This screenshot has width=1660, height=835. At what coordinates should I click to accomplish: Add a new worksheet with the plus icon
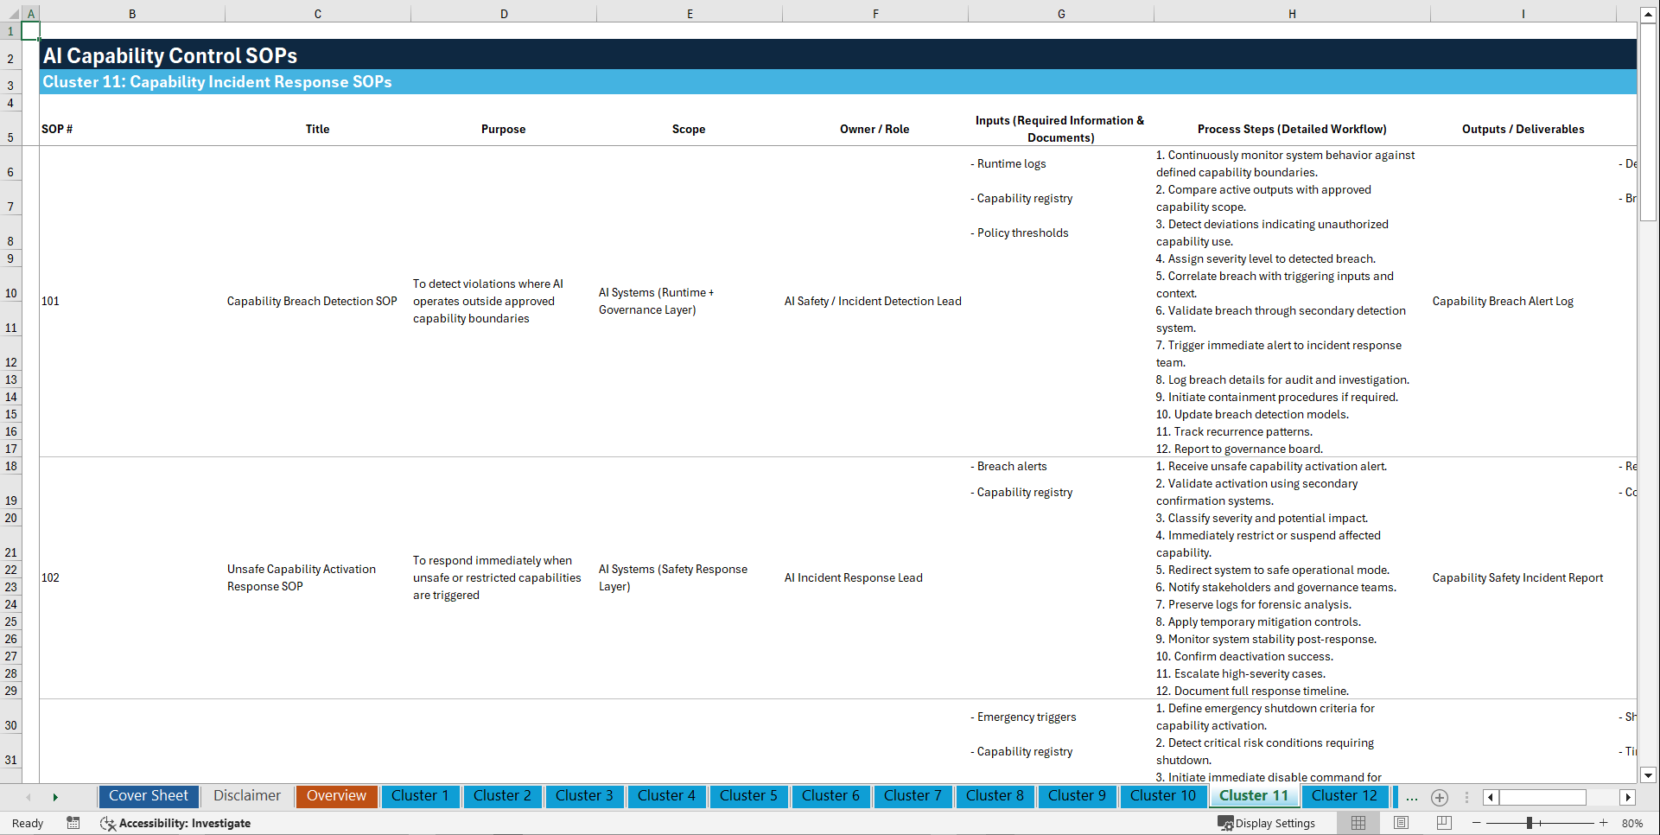[x=1440, y=797]
